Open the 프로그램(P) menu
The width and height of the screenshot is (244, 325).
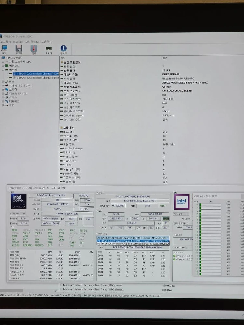(x=6, y=42)
